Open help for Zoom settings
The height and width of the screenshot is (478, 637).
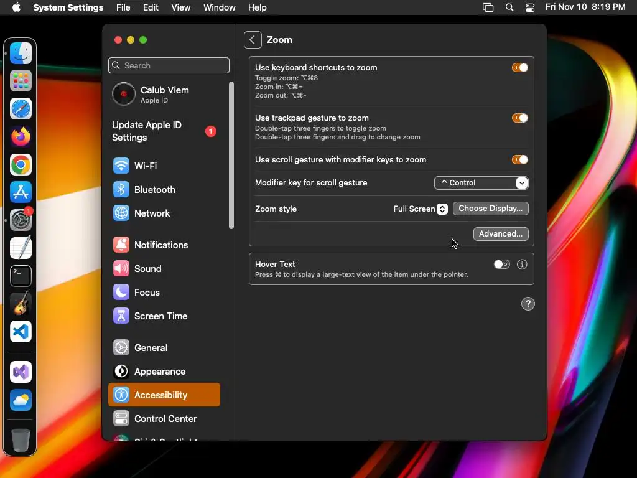point(528,304)
